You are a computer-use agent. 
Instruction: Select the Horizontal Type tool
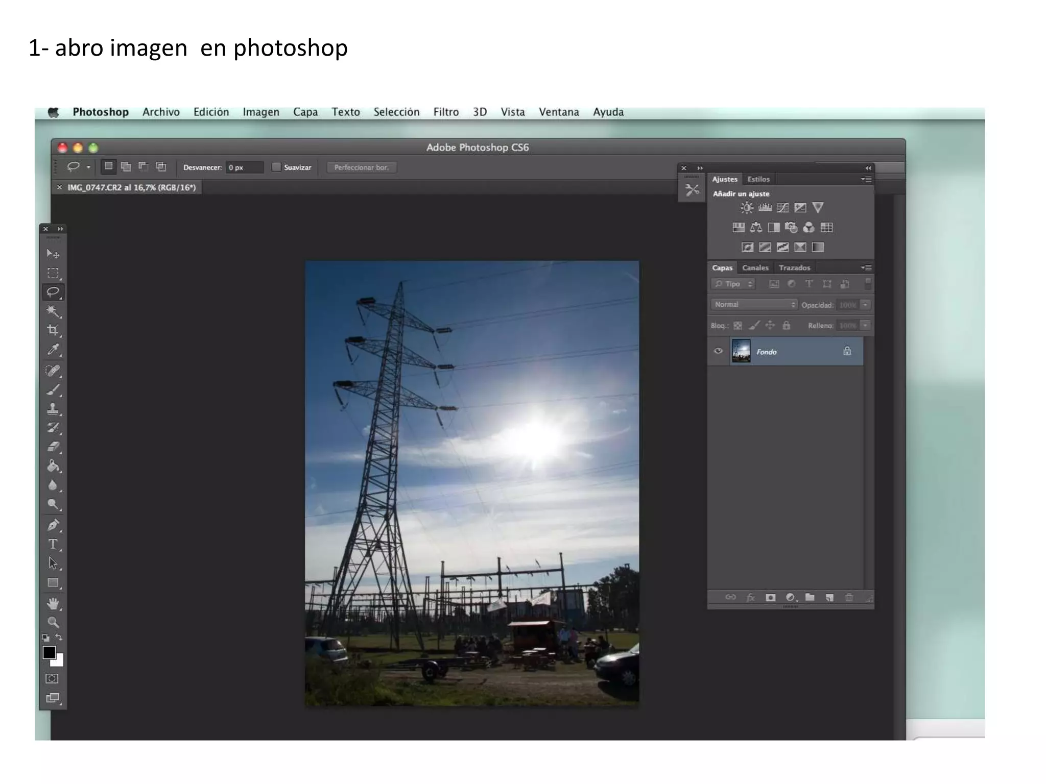[x=53, y=544]
